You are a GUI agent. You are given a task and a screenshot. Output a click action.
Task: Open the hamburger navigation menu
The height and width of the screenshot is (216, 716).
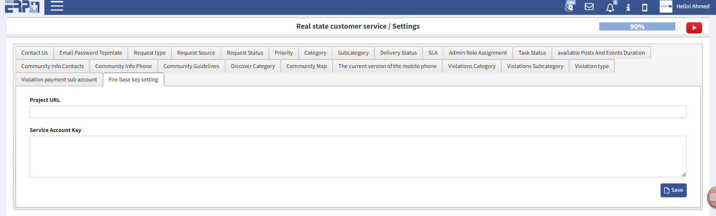pyautogui.click(x=57, y=6)
